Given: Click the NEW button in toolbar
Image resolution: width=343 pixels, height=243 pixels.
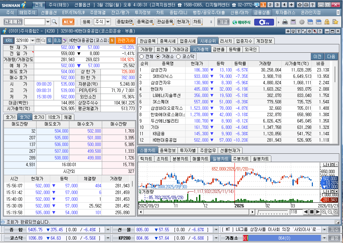Looking at the screenshot, I should pos(68,22).
